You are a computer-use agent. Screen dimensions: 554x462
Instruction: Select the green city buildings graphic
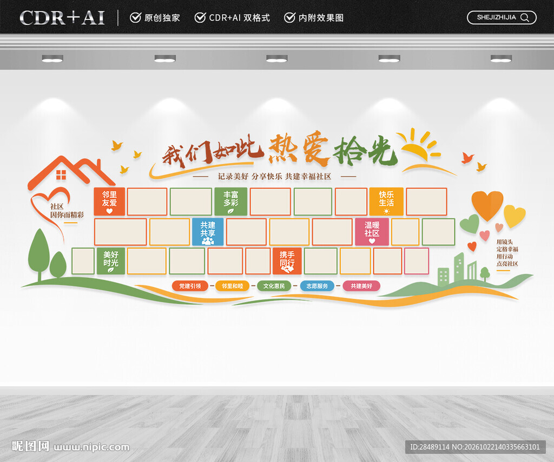pos(458,269)
